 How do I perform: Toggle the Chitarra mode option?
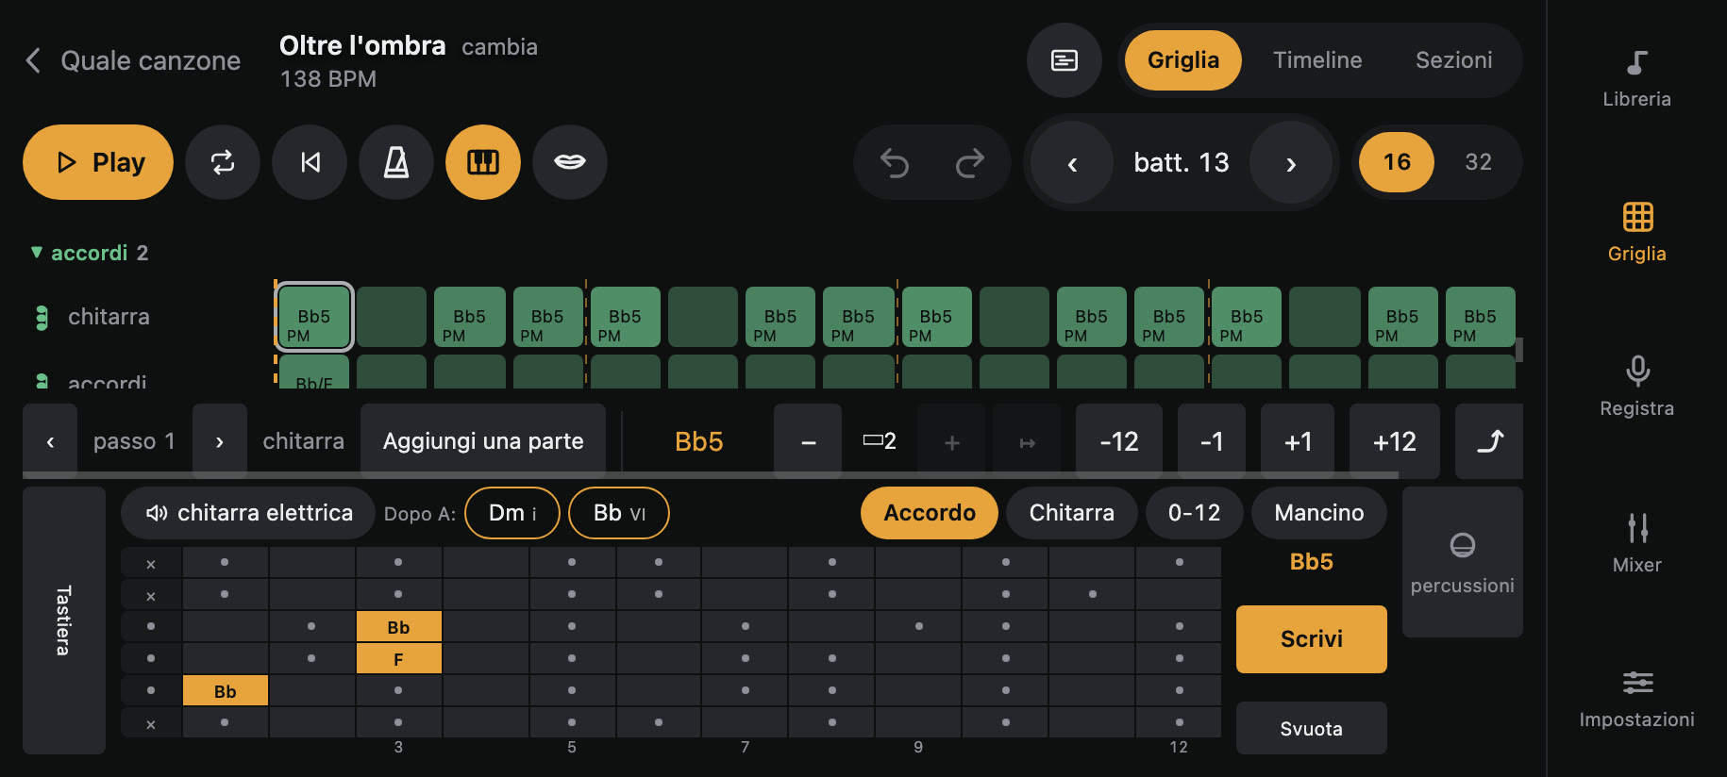click(1072, 513)
